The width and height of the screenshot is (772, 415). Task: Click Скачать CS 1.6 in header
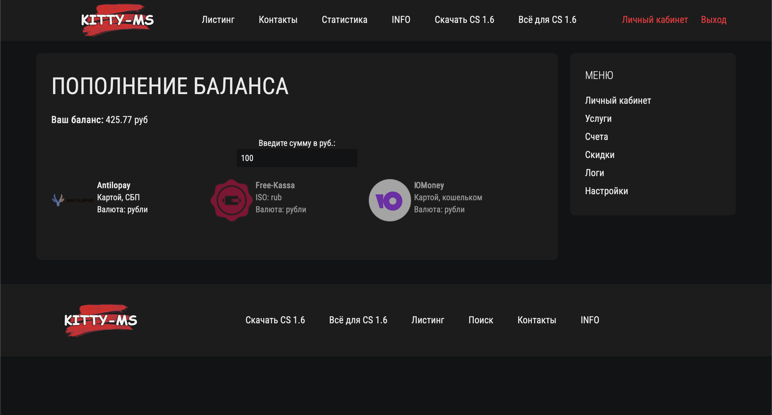[x=464, y=20]
